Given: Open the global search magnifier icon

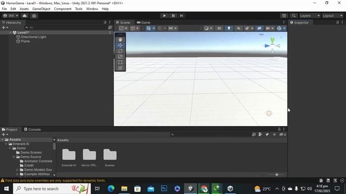Looking at the screenshot, I should (294, 16).
